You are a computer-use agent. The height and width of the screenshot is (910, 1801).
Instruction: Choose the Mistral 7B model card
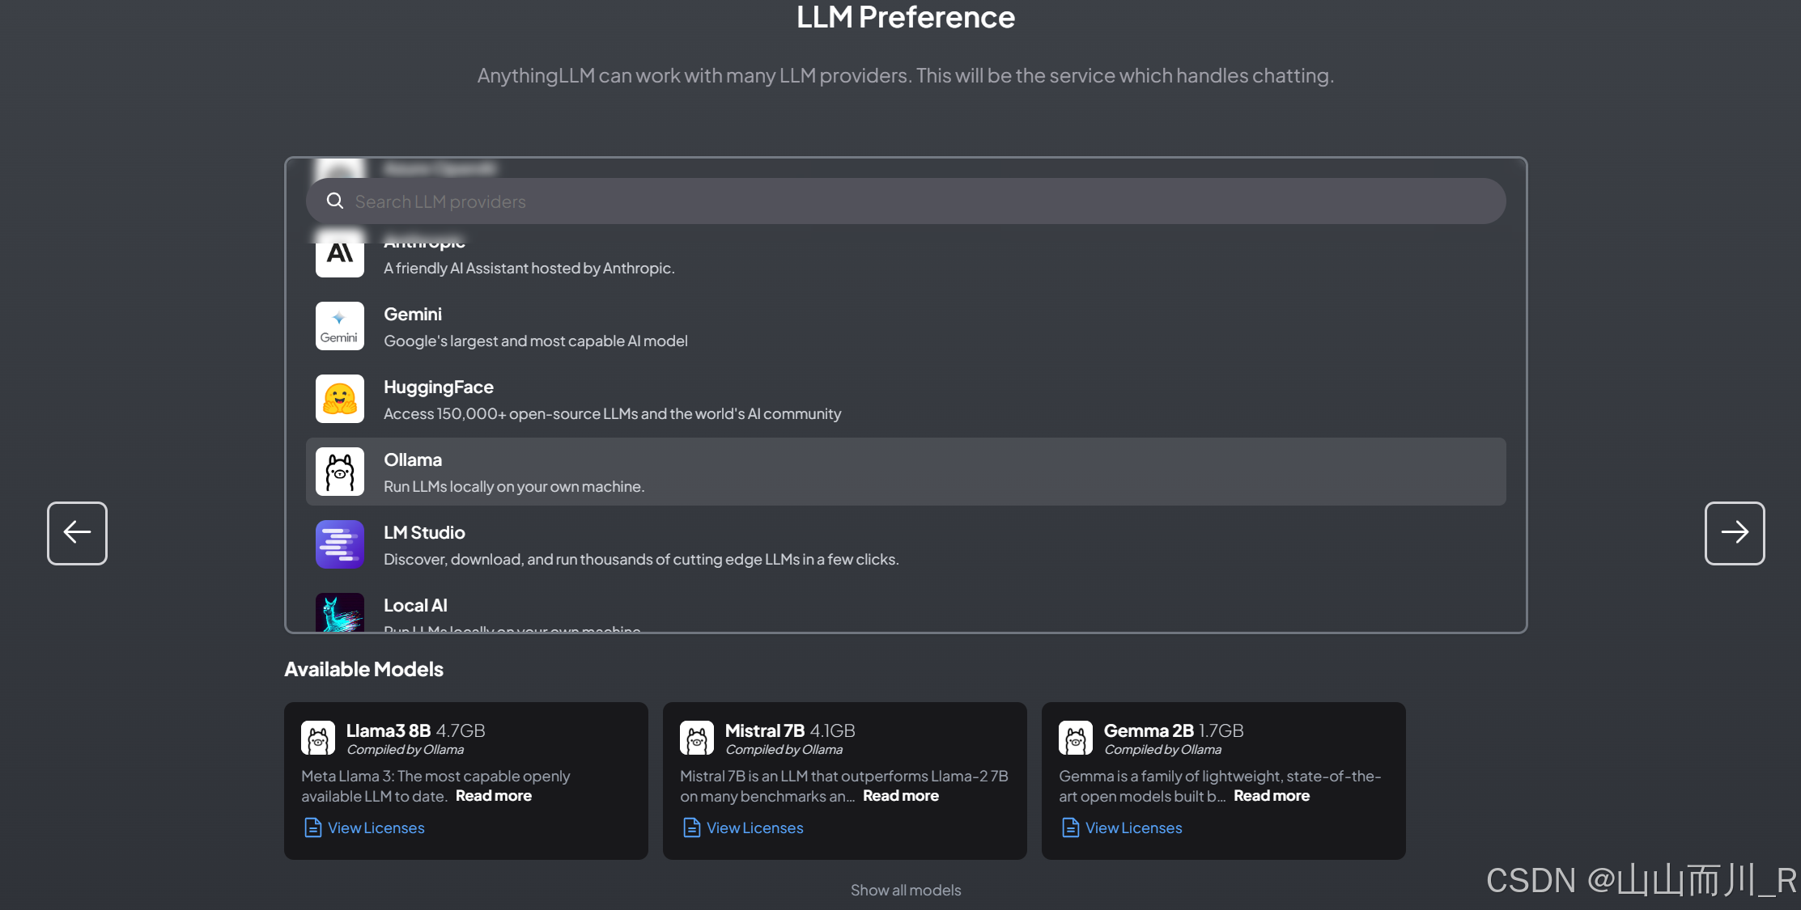coord(844,781)
